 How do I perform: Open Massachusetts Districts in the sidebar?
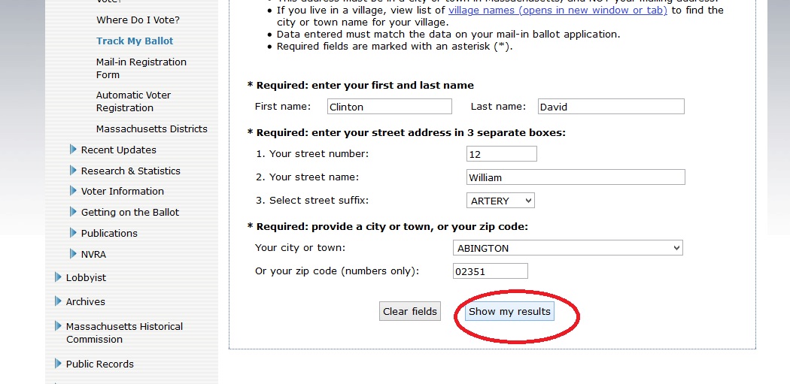[x=151, y=129]
